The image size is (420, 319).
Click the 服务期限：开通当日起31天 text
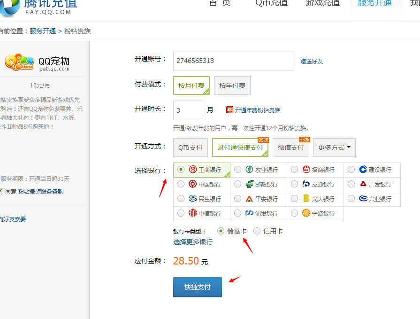(35, 179)
